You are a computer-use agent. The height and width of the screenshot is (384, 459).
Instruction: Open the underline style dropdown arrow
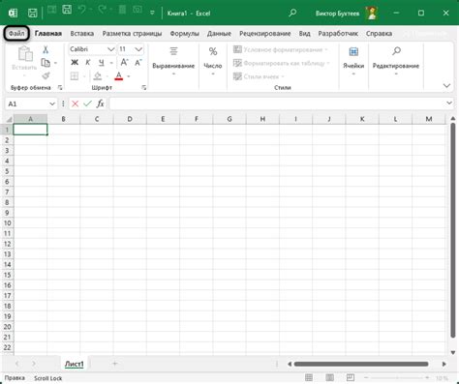(111, 63)
